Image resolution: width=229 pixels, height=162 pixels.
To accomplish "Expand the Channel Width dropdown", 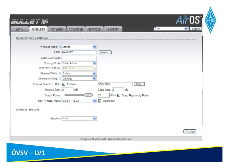I will click(x=79, y=74).
